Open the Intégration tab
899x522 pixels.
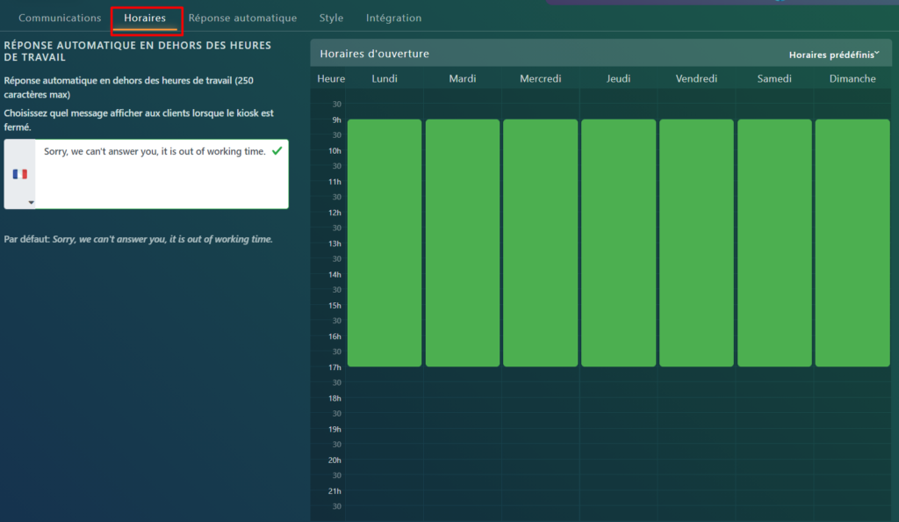[393, 18]
